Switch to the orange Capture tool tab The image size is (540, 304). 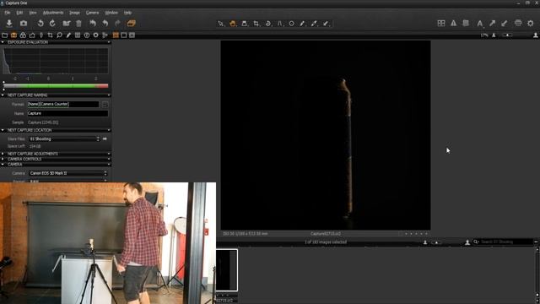(13, 35)
